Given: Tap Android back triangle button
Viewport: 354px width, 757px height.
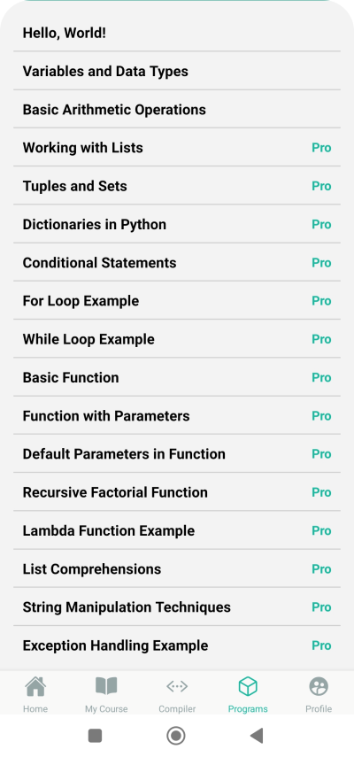Looking at the screenshot, I should coord(257,736).
